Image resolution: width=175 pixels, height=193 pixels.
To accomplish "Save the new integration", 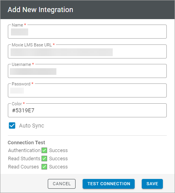I will tap(152, 184).
